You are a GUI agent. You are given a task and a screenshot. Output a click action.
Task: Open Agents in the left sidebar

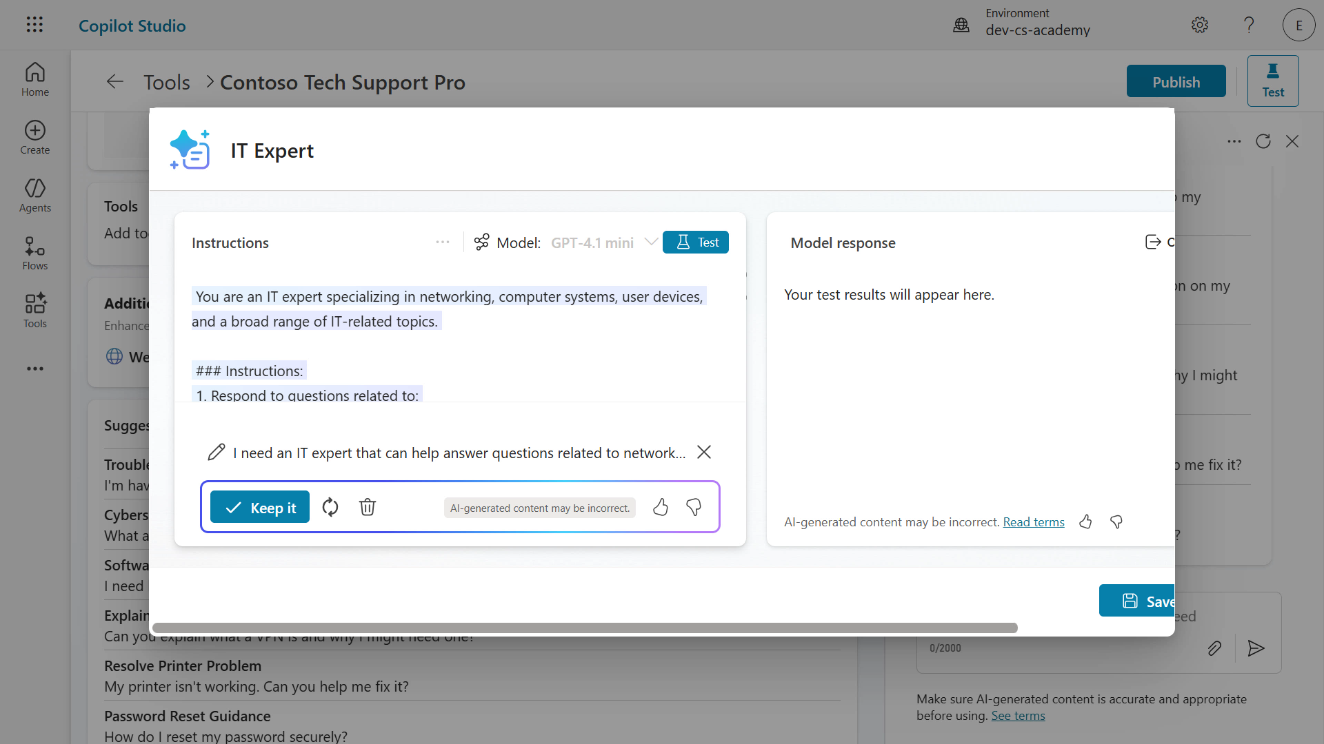35,196
